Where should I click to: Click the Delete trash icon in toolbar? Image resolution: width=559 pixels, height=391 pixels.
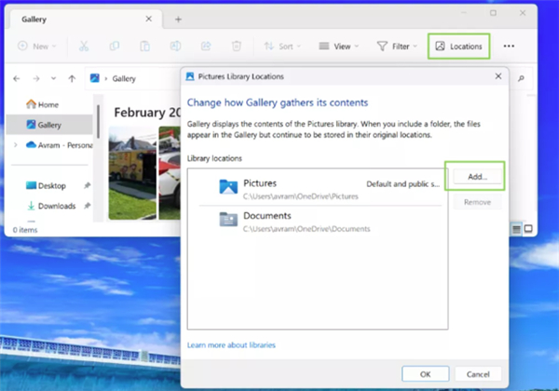point(236,46)
